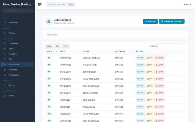Click the Print button
Viewport: 195px width, 122px height.
[66, 46]
